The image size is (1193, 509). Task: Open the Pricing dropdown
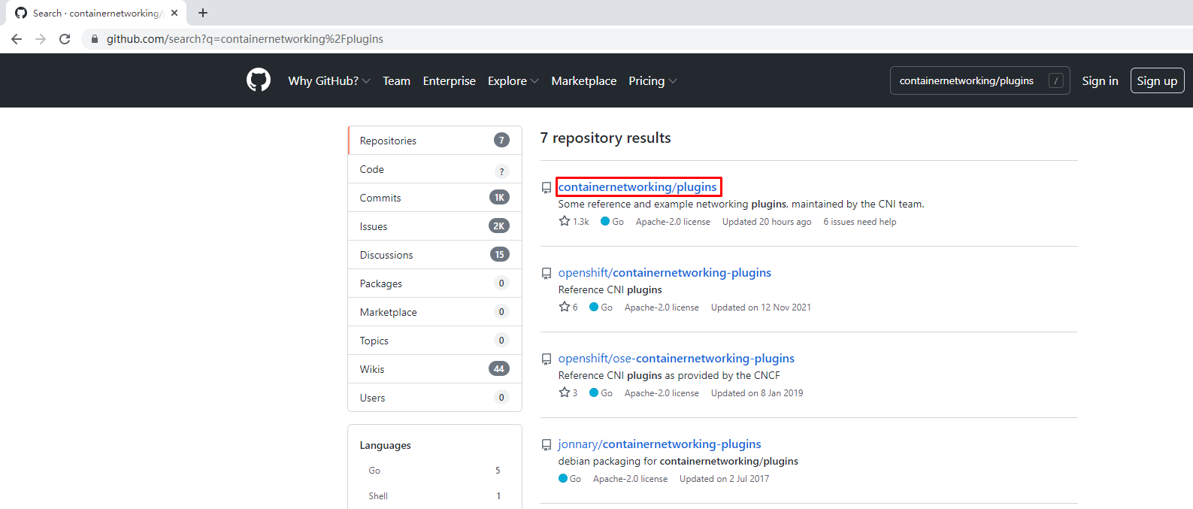(x=652, y=80)
